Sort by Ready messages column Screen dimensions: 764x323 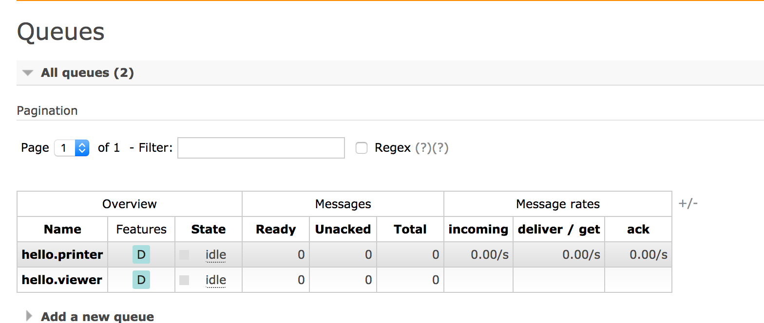click(x=276, y=230)
